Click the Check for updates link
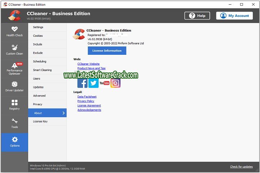 (x=241, y=167)
